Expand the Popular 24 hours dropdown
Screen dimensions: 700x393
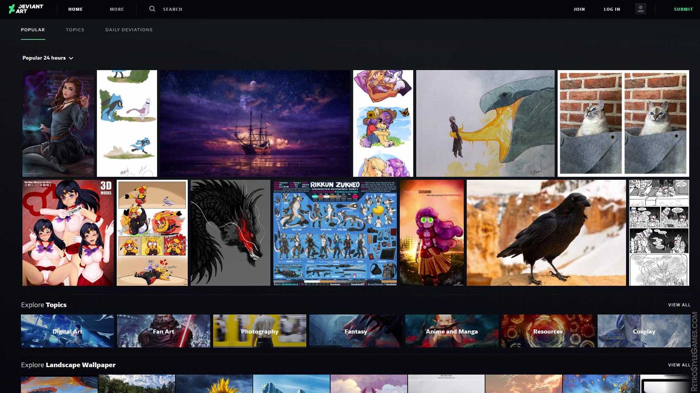click(x=48, y=58)
